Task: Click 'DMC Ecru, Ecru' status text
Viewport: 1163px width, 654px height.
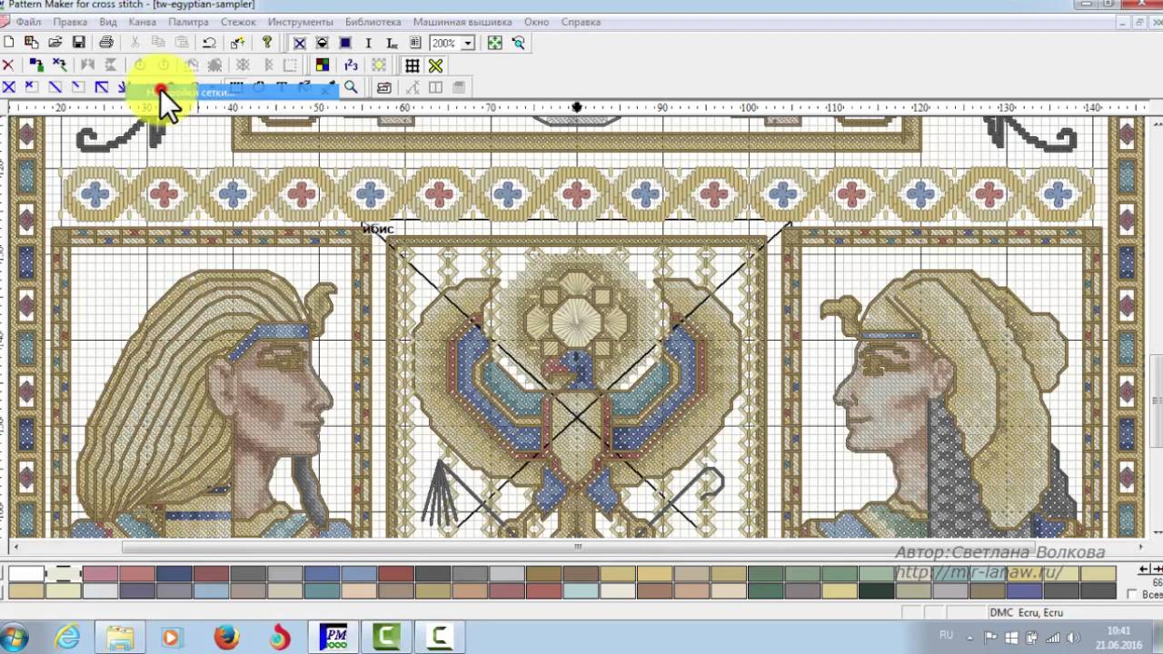Action: coord(1026,613)
